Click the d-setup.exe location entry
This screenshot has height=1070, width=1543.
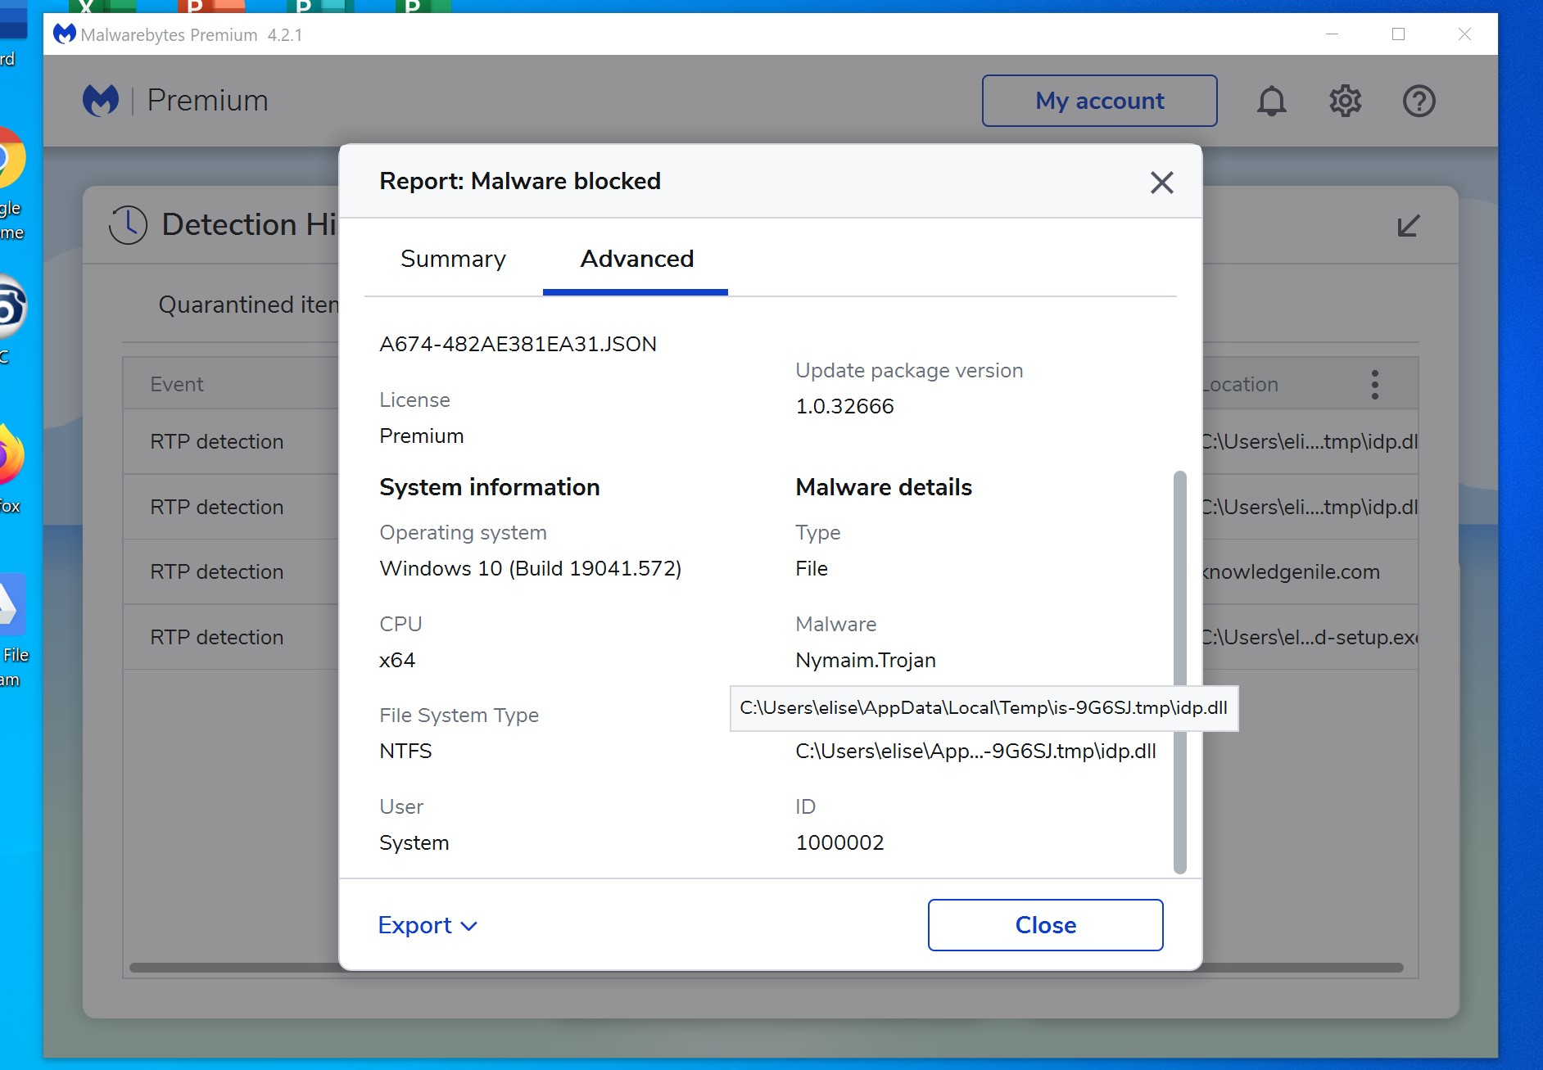[x=1310, y=637]
